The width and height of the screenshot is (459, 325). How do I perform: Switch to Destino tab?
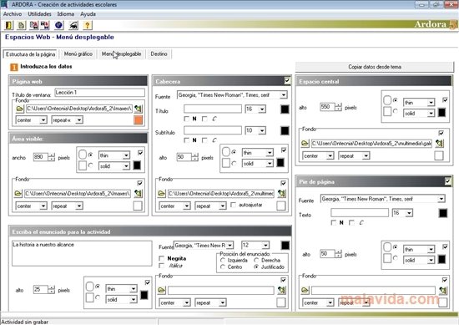(x=159, y=54)
